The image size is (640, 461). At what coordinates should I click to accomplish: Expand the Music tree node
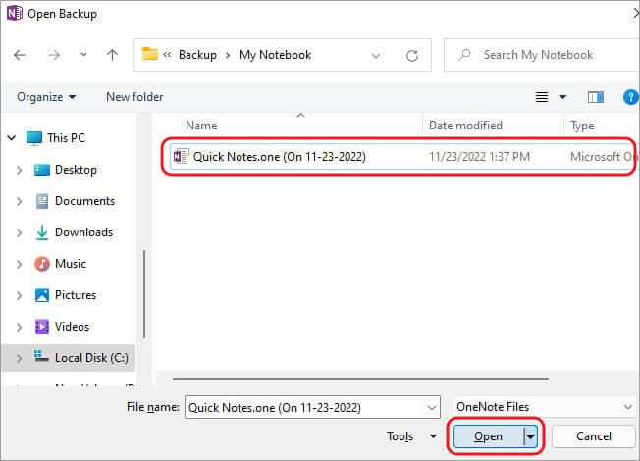click(x=19, y=264)
